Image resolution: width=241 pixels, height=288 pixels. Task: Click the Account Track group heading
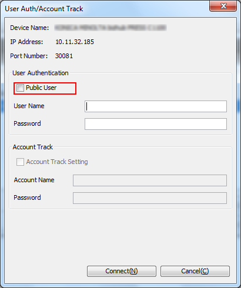point(32,147)
